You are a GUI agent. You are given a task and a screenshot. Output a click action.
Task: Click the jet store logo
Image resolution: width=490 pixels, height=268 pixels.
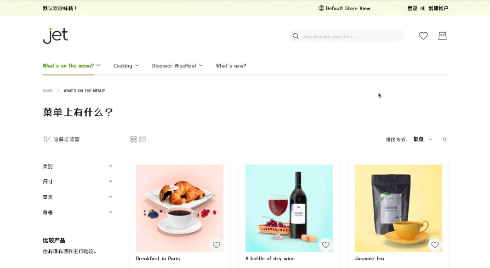(x=56, y=36)
